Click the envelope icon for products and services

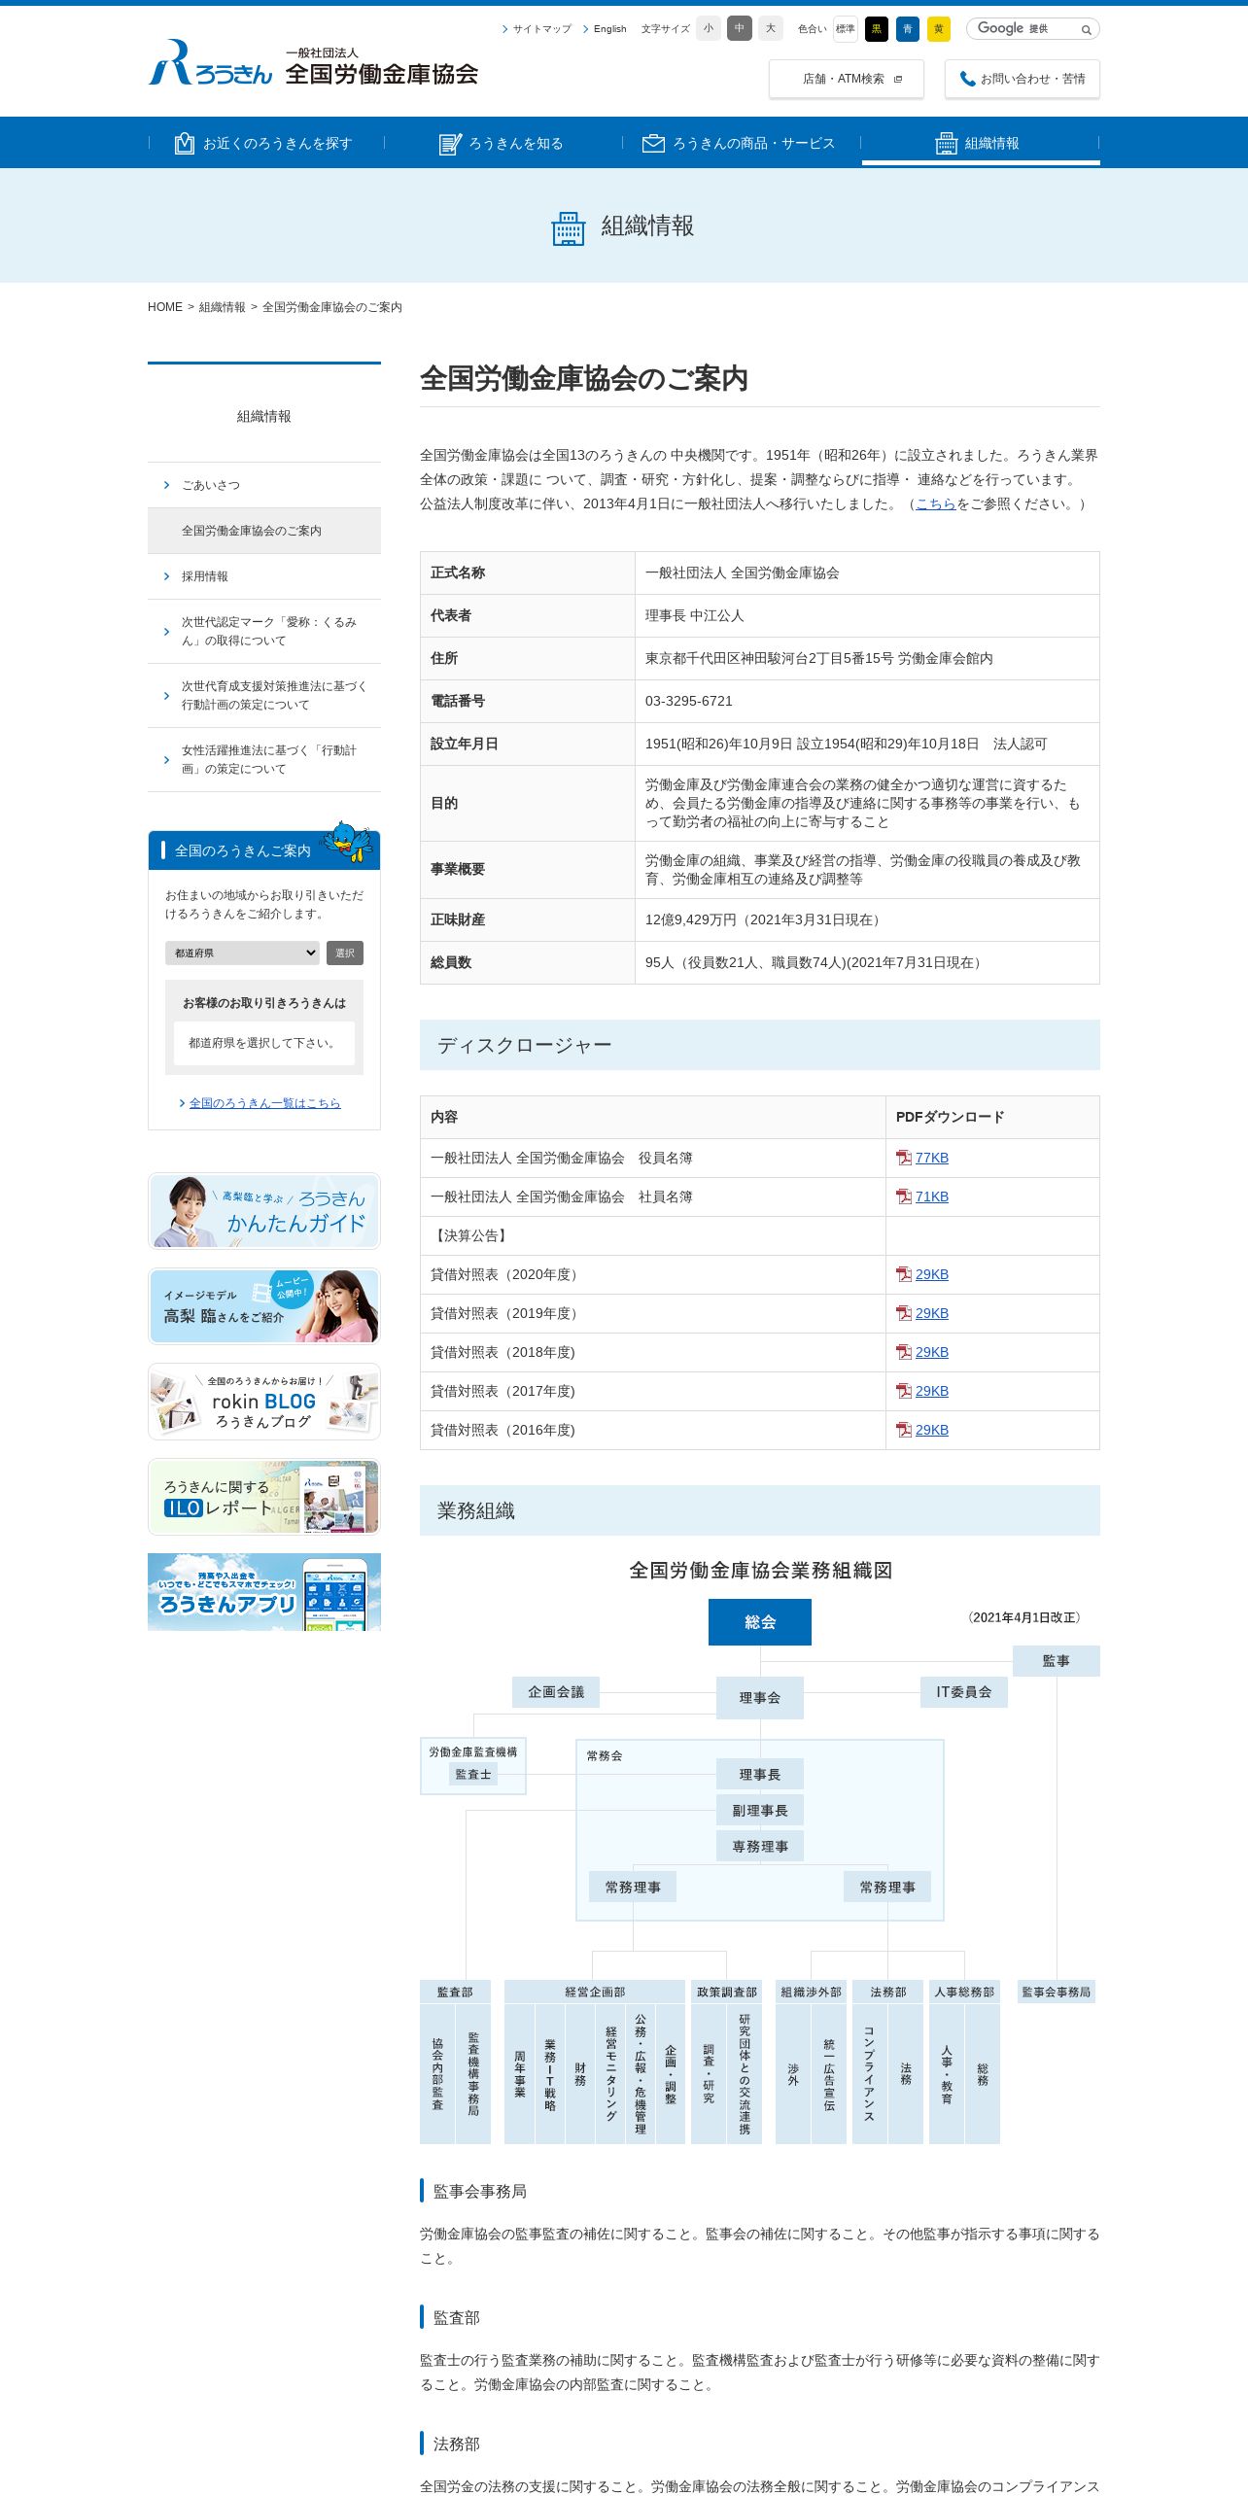point(653,144)
